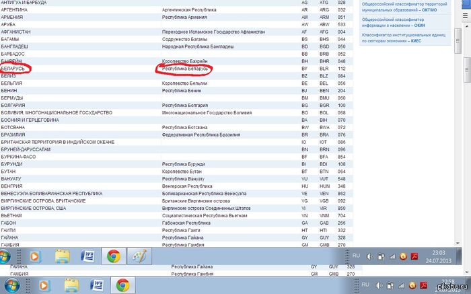Click the circled Республика Беларусь cell
Screen dimensions: 471x294
pos(183,68)
